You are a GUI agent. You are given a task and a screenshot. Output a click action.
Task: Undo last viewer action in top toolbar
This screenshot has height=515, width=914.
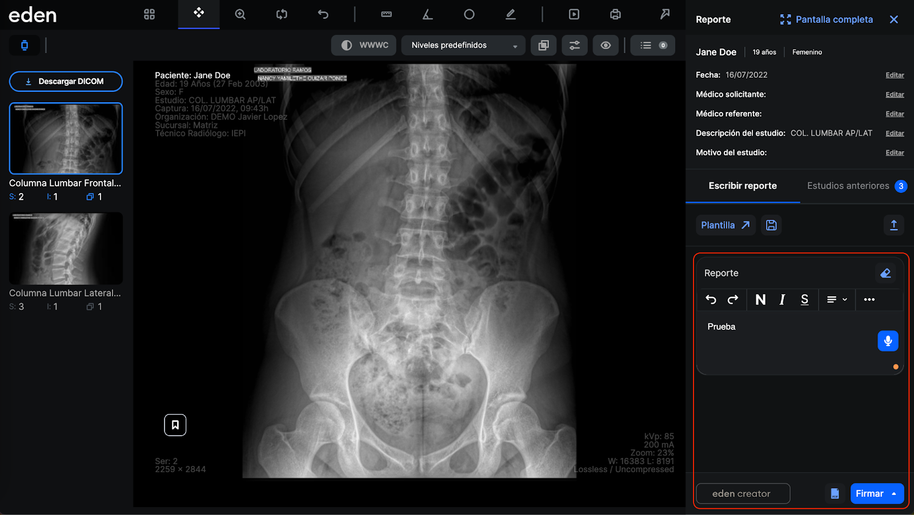click(x=323, y=14)
